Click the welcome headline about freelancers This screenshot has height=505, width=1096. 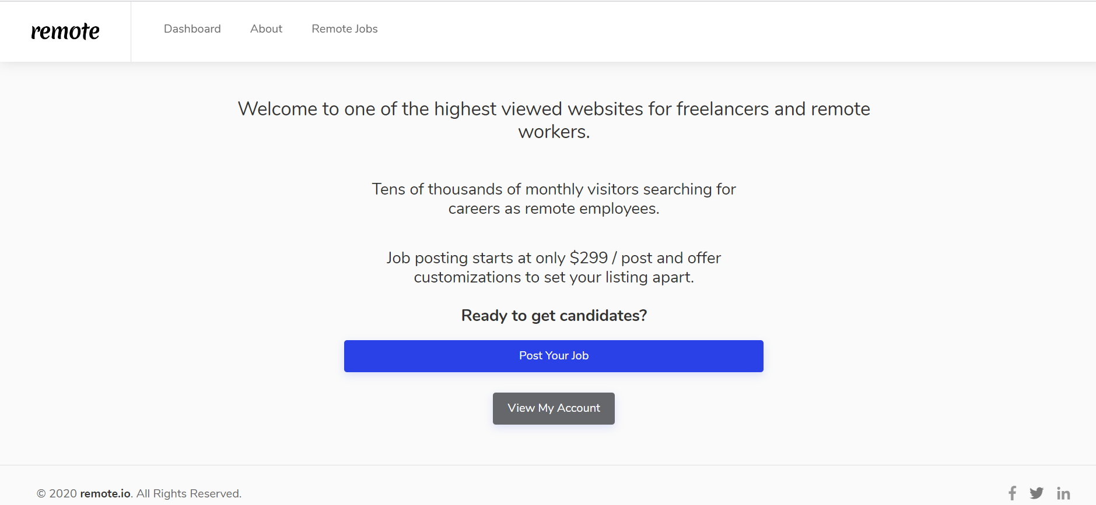(x=554, y=109)
